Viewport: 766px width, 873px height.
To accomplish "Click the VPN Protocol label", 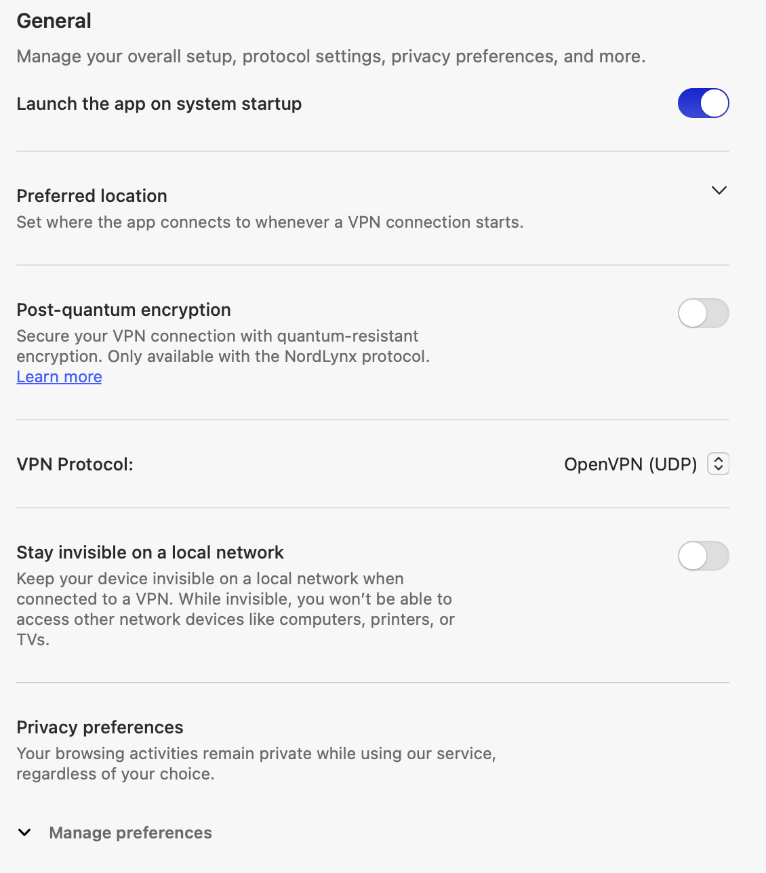I will [x=75, y=464].
